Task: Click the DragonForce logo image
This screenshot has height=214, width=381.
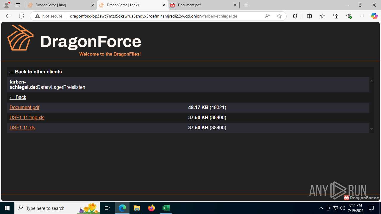Action: click(74, 38)
